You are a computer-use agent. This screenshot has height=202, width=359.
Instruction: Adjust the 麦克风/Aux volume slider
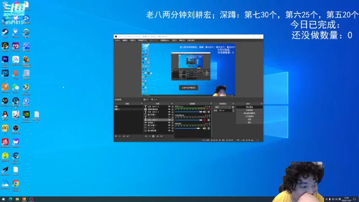pyautogui.click(x=188, y=112)
